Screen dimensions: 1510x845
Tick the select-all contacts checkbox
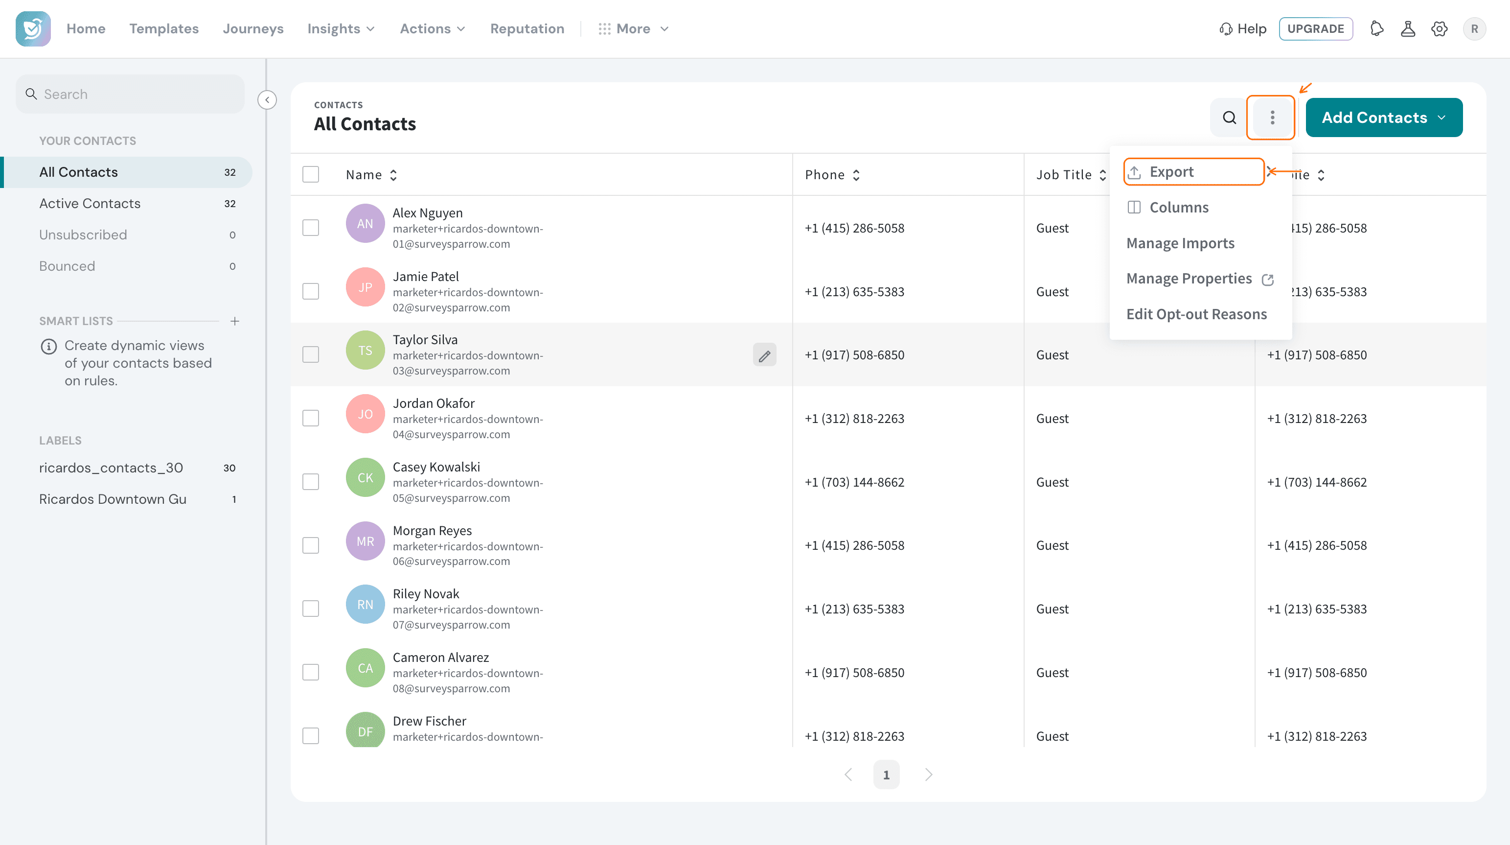point(311,175)
